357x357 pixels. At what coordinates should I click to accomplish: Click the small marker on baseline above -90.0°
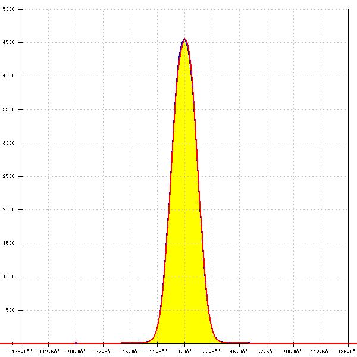tap(76, 343)
